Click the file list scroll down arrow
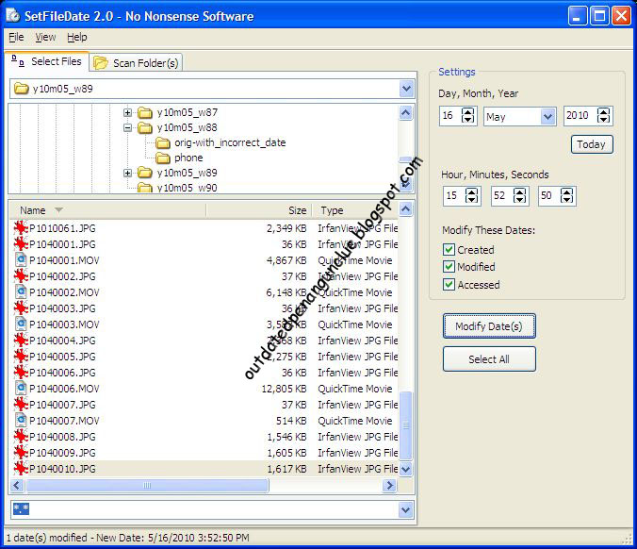 tap(405, 470)
